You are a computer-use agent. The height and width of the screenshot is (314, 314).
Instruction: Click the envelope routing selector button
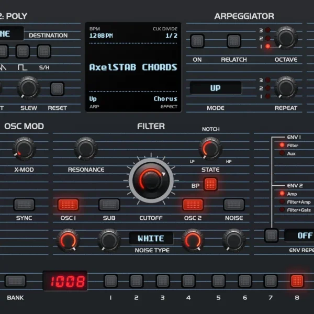(272, 235)
